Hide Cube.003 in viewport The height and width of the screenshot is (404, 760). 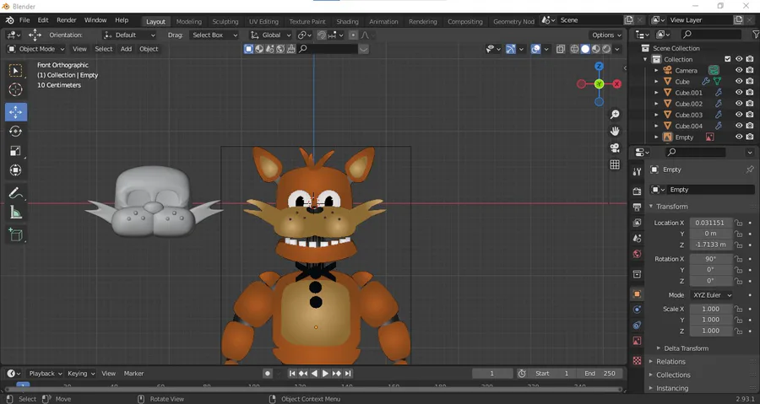pyautogui.click(x=739, y=115)
